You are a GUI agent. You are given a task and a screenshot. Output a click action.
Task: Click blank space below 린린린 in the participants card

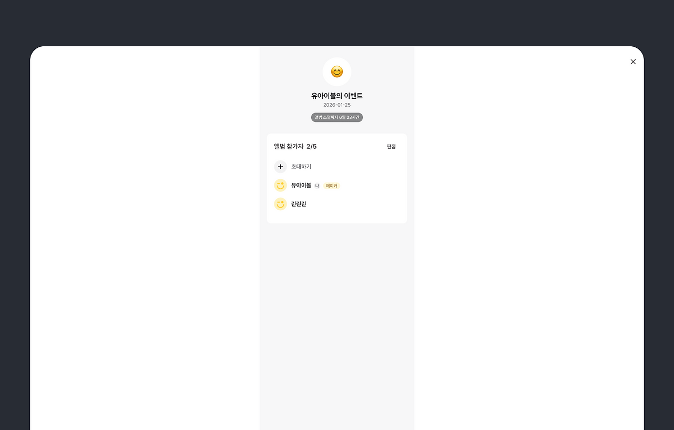point(337,217)
